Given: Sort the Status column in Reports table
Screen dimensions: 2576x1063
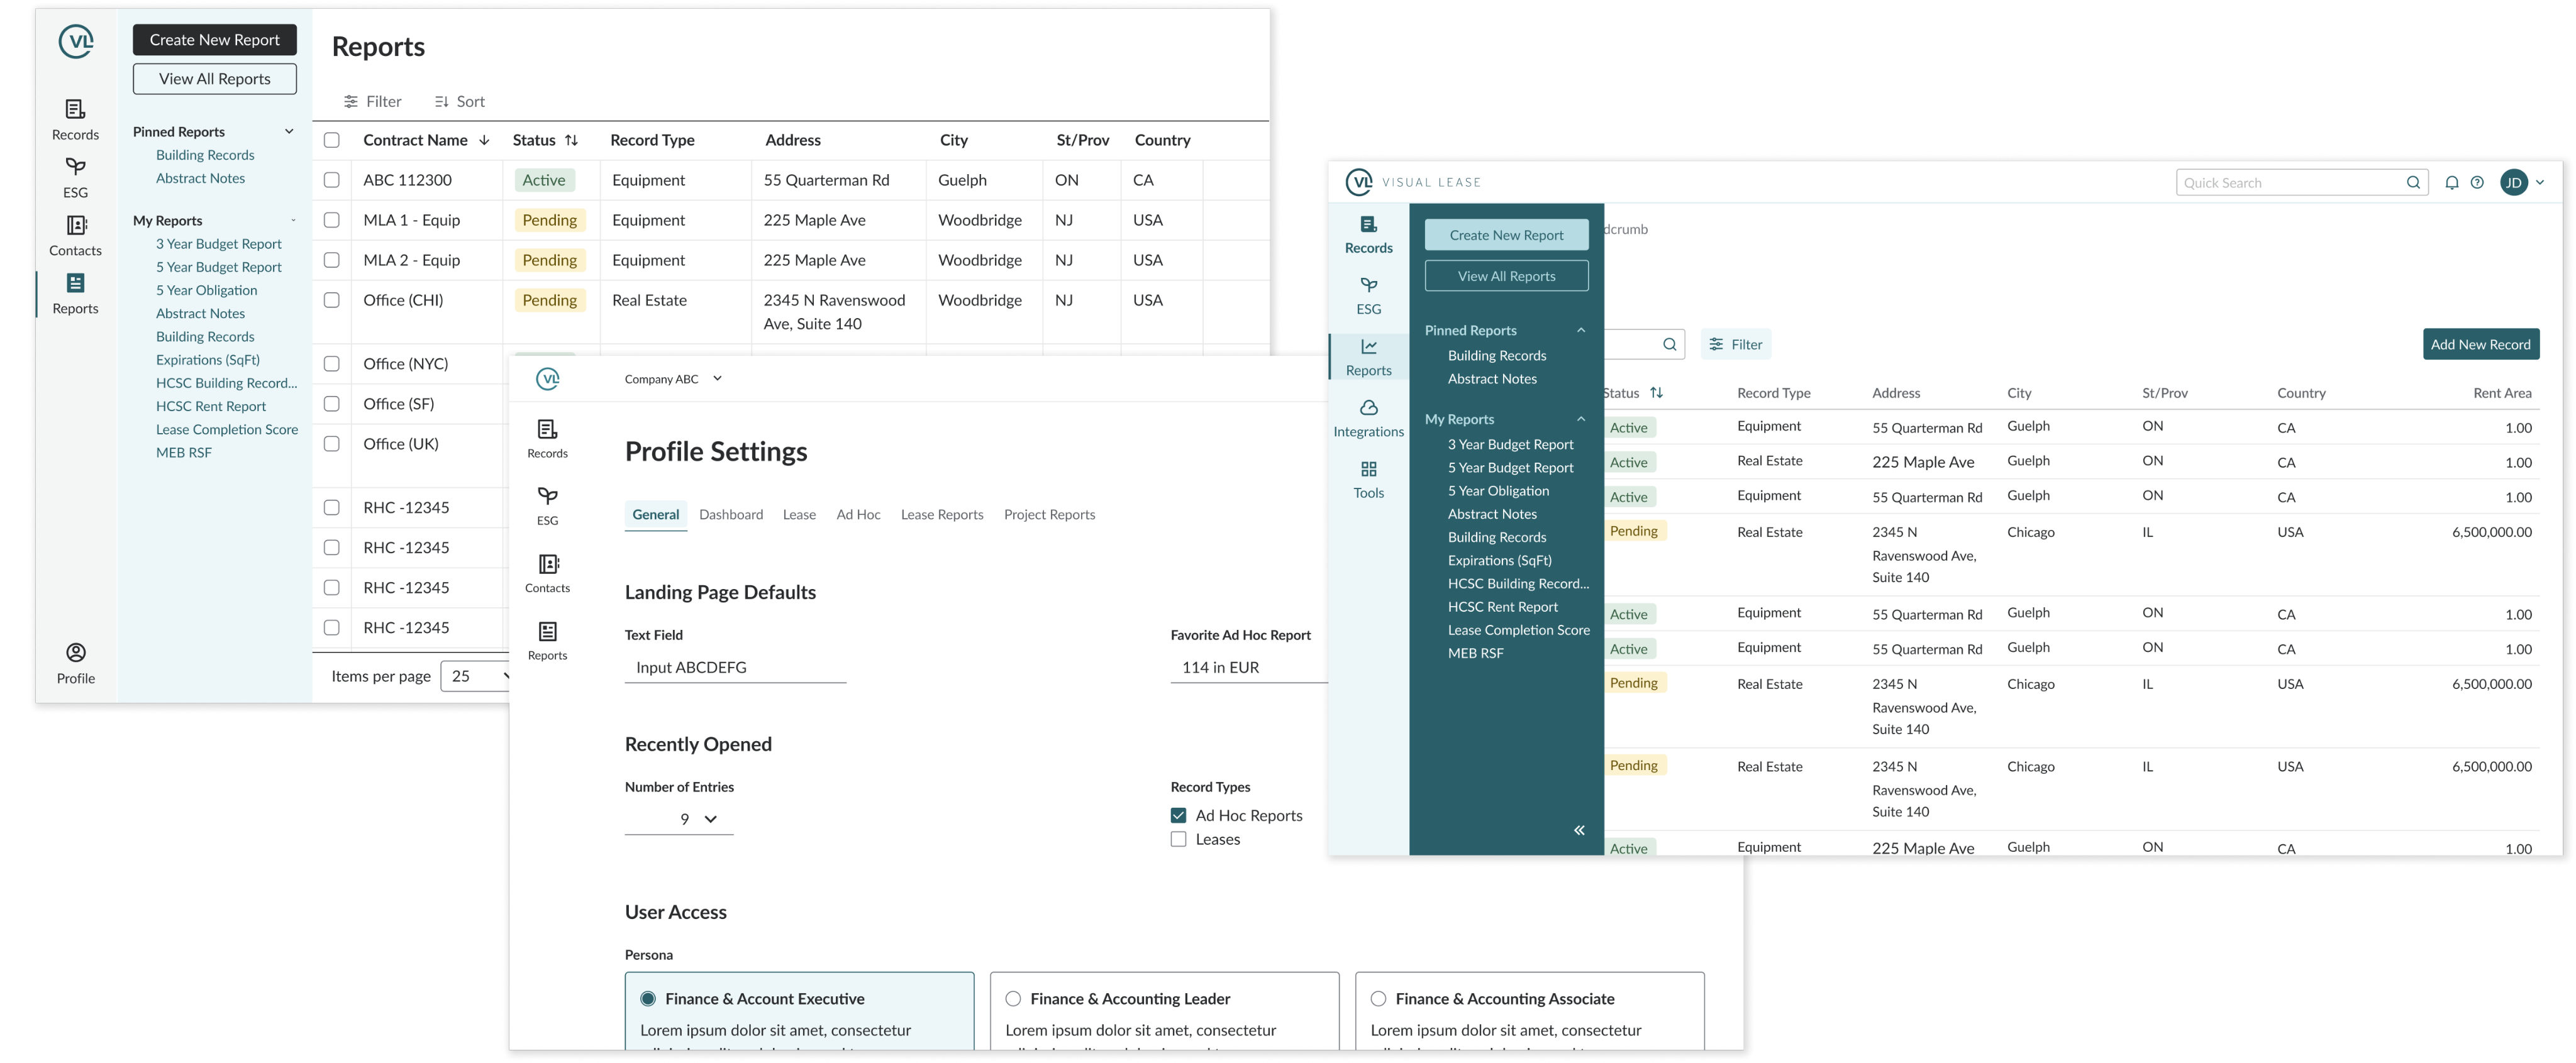Looking at the screenshot, I should point(571,140).
